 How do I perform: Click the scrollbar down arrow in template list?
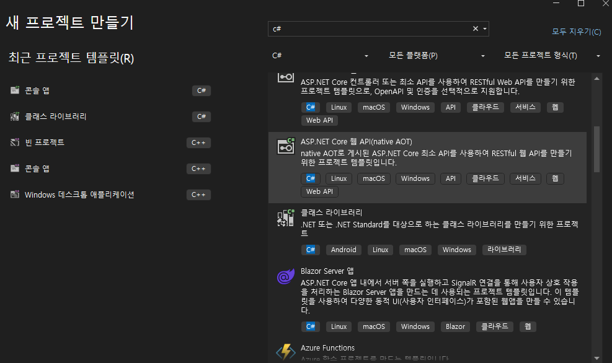pyautogui.click(x=596, y=358)
